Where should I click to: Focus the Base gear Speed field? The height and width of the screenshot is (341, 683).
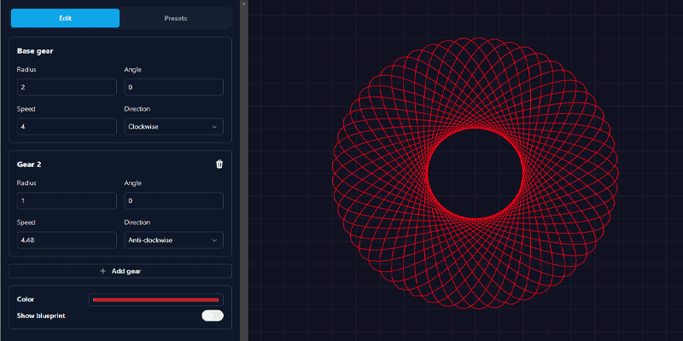pyautogui.click(x=66, y=126)
